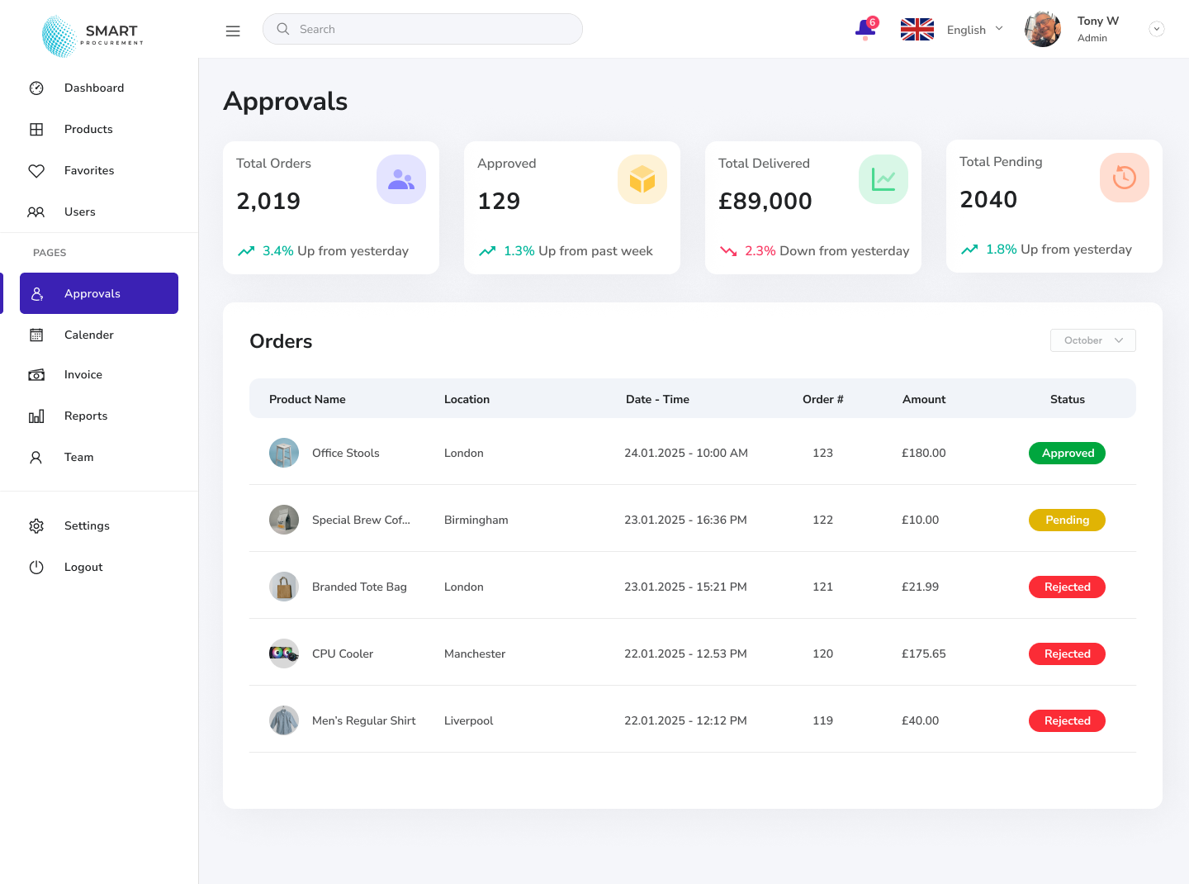1189x884 pixels.
Task: Click the Pending status badge for order 122
Action: click(1067, 520)
